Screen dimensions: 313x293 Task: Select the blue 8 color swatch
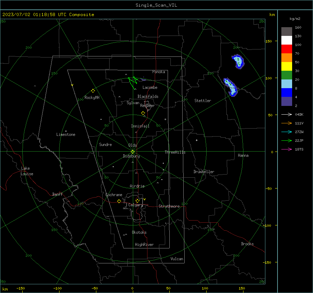pos(287,92)
